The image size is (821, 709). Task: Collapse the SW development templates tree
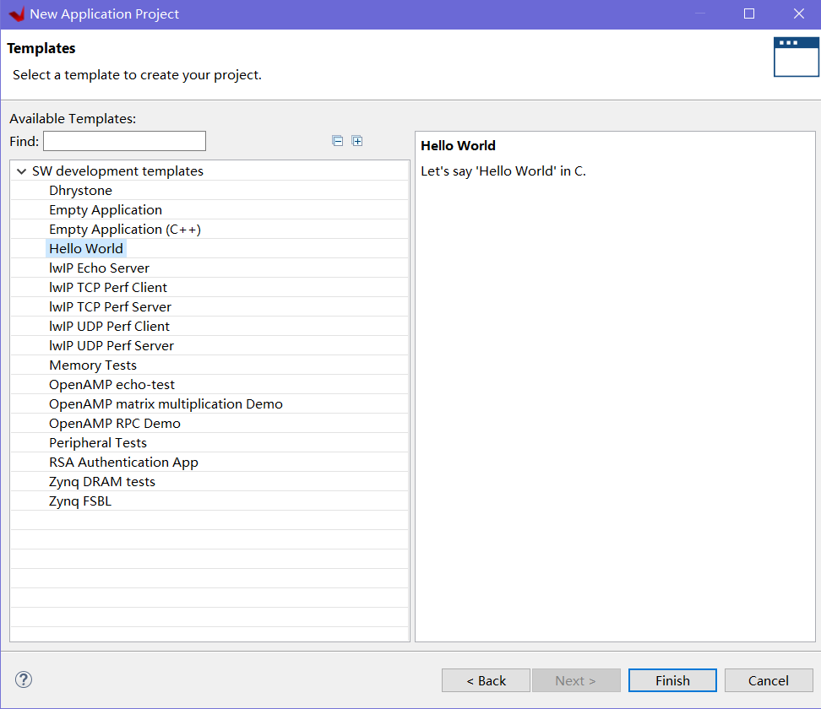click(x=21, y=171)
